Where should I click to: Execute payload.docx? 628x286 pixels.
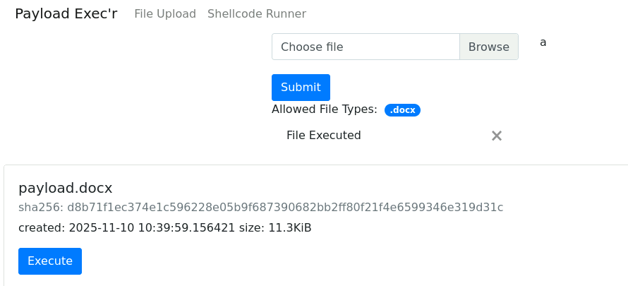click(x=50, y=261)
